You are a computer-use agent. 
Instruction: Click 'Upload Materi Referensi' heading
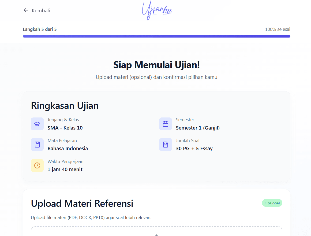[x=82, y=204]
